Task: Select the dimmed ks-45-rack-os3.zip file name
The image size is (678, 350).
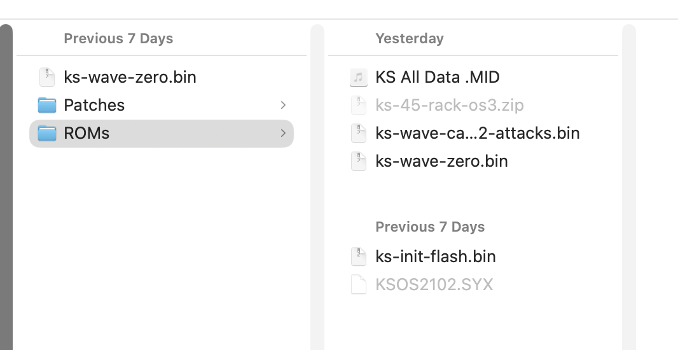Action: [449, 105]
